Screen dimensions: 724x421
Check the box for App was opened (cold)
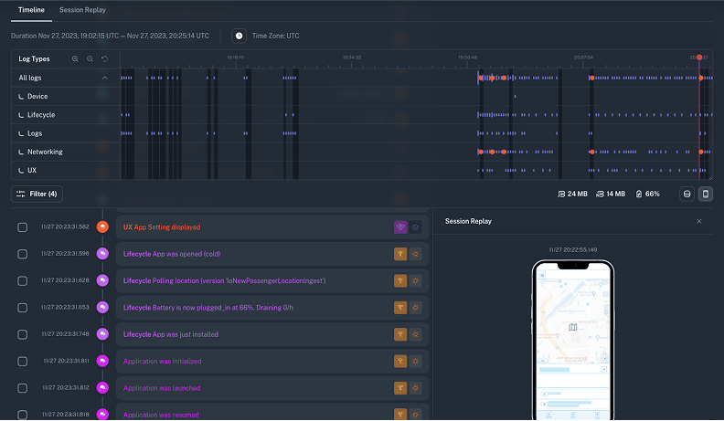click(22, 254)
